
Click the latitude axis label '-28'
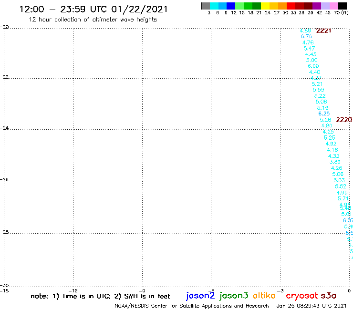click(x=4, y=232)
